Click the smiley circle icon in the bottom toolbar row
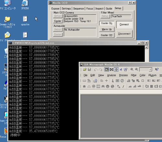Viewport: 162px width, 142px height. point(108,86)
